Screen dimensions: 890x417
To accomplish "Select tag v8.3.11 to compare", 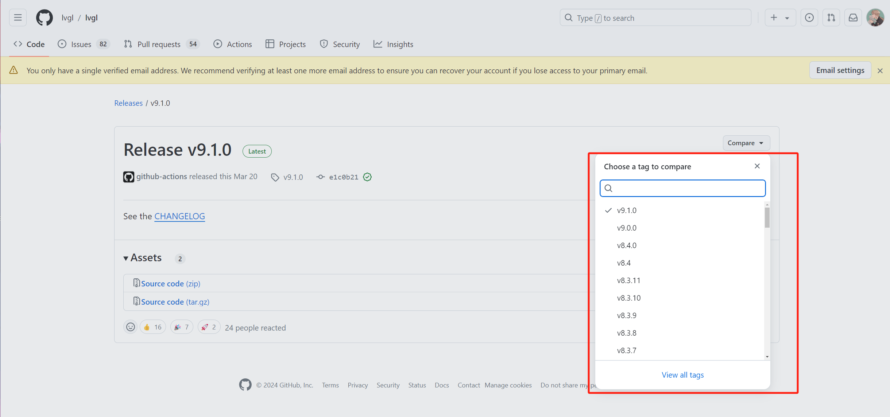I will pyautogui.click(x=680, y=281).
